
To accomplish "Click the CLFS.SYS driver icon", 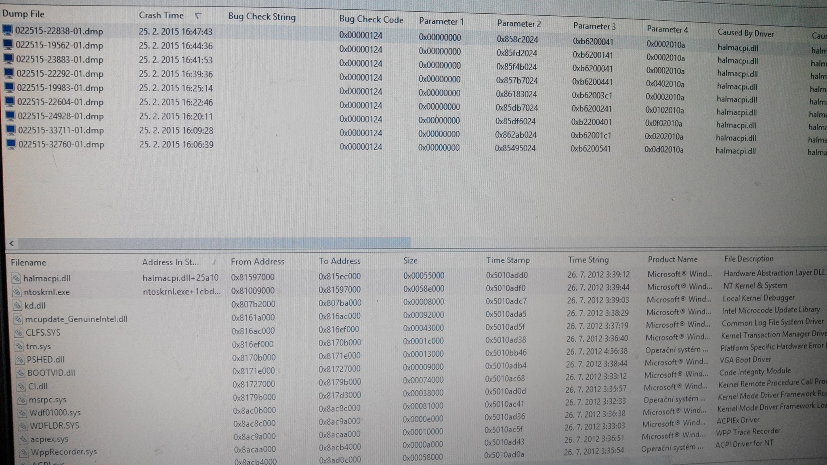I will pos(19,332).
